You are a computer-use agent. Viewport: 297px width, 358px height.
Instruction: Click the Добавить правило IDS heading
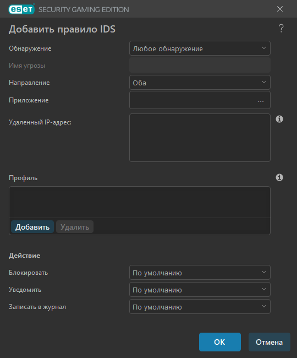pos(62,29)
